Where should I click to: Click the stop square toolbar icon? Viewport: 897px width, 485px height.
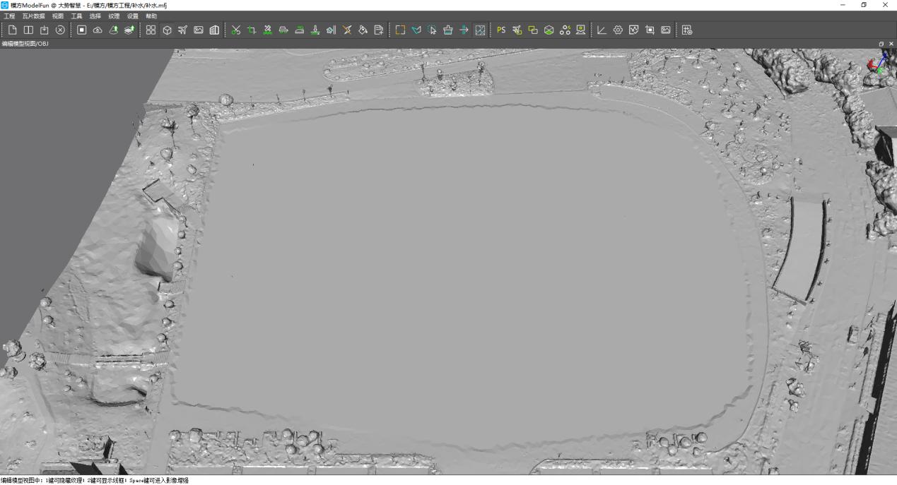tap(82, 30)
